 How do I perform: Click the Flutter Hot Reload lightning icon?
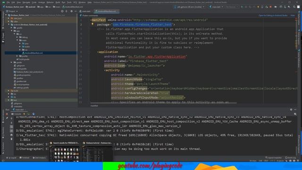(x=258, y=7)
